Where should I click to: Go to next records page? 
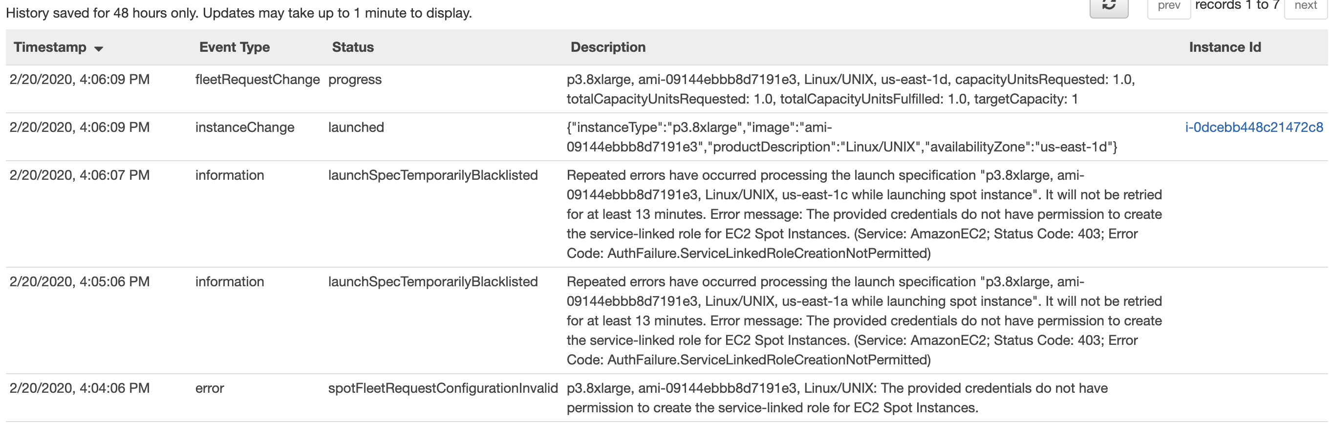click(x=1305, y=7)
